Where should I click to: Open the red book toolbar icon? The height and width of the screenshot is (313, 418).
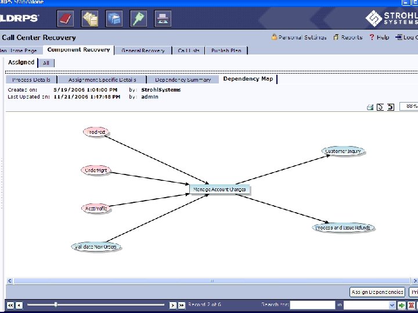click(x=65, y=19)
